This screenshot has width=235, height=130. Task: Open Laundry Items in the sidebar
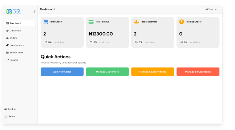pos(17,45)
